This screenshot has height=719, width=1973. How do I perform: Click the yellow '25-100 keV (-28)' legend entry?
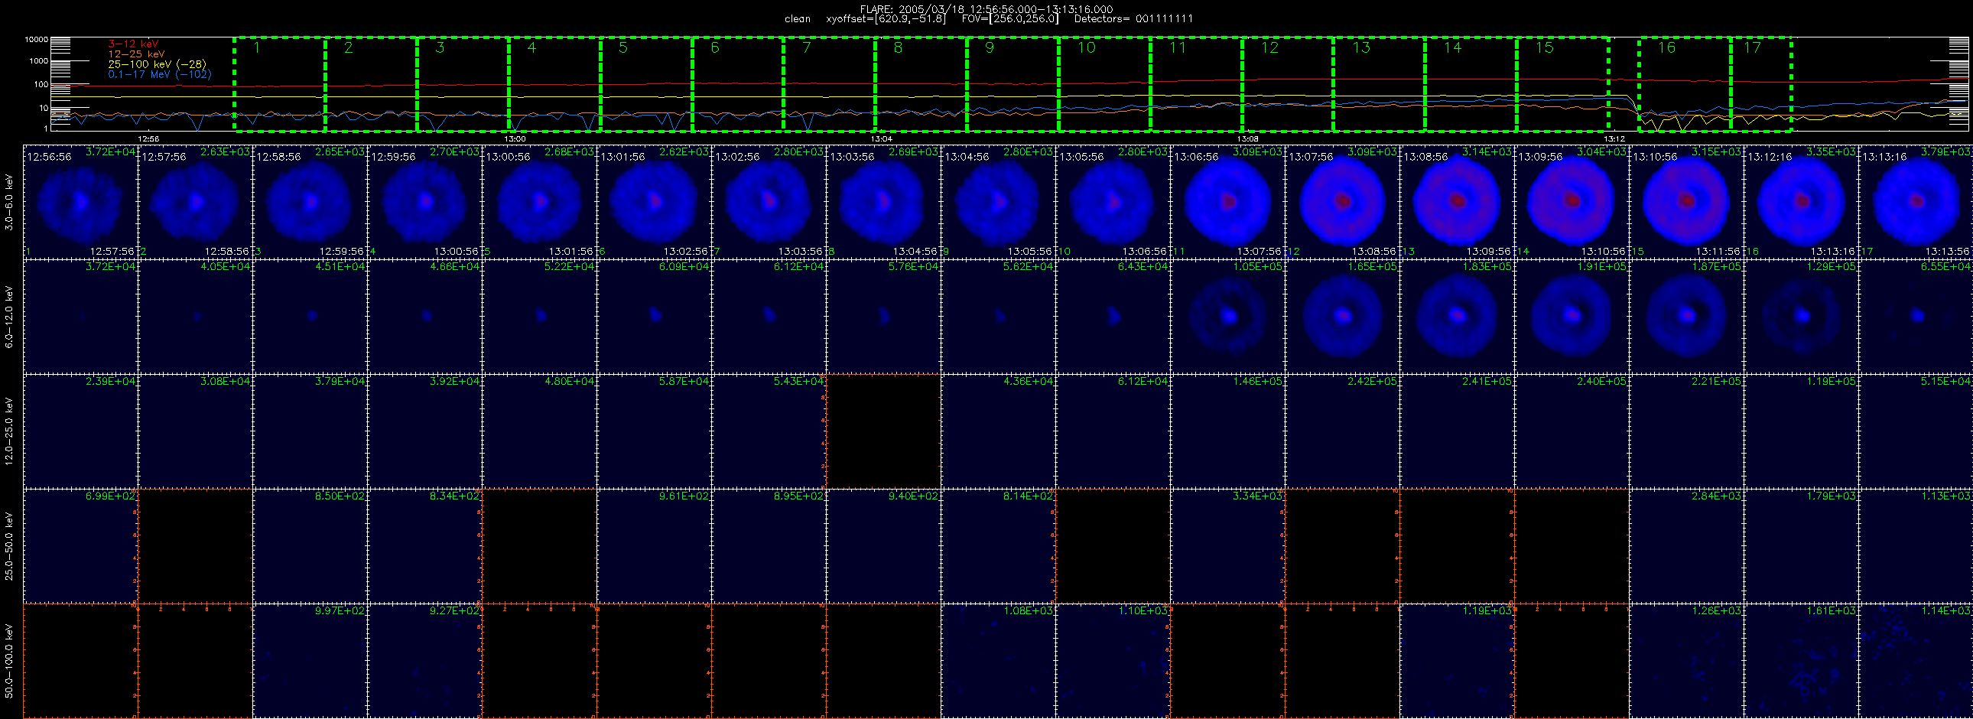point(157,64)
